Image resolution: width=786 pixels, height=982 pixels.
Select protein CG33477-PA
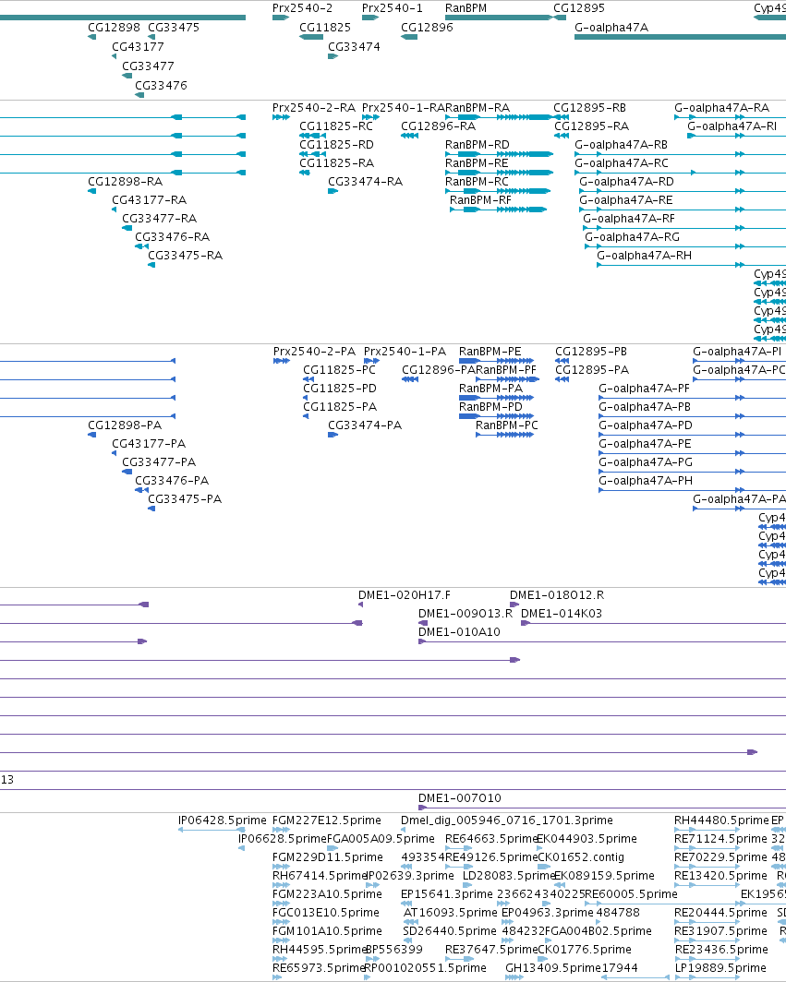click(x=159, y=462)
